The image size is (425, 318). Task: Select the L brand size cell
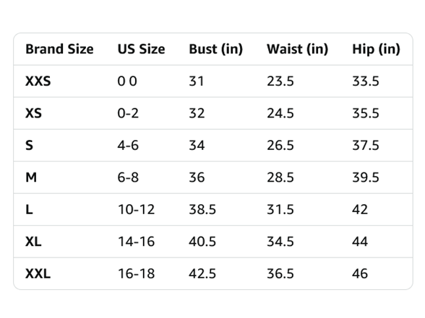click(x=29, y=209)
